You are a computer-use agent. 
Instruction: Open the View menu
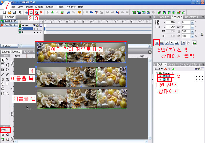coord(20,7)
